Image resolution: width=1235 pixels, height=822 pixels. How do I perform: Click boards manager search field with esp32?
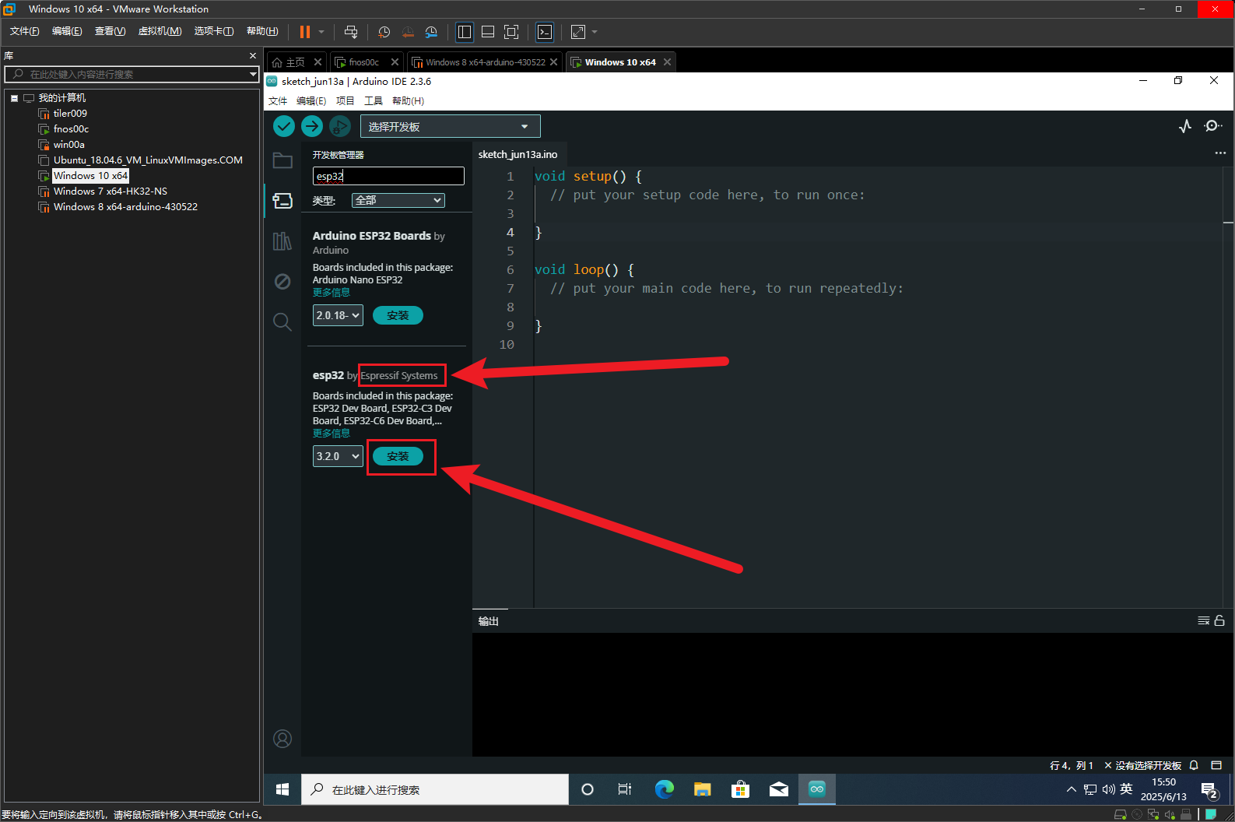388,176
